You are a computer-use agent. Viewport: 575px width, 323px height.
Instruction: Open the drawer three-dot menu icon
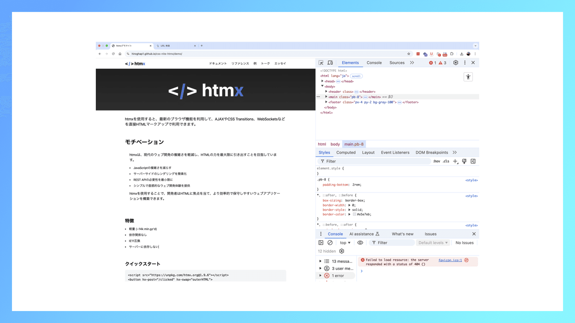(x=321, y=234)
